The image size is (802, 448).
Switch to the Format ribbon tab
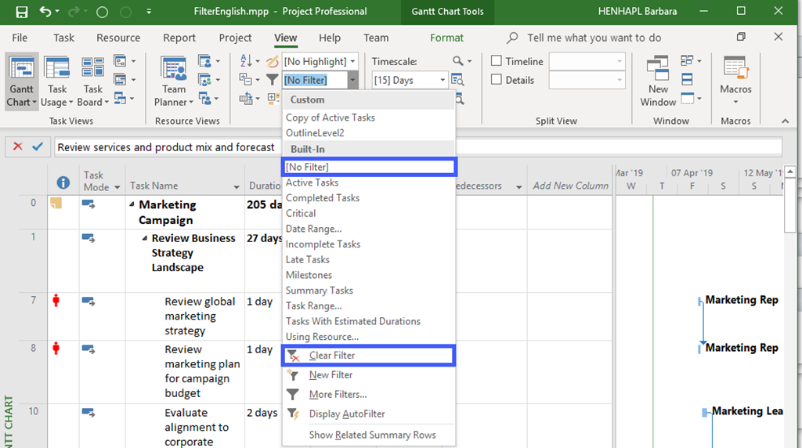[446, 38]
